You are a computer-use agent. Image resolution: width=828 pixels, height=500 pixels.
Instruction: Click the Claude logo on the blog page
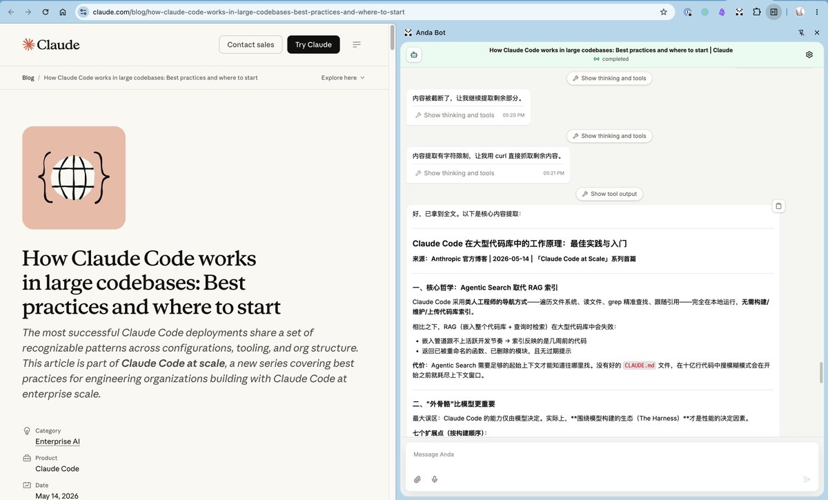51,45
